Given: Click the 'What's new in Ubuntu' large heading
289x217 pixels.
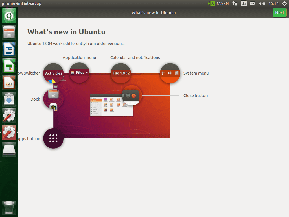Looking at the screenshot, I should [x=66, y=32].
